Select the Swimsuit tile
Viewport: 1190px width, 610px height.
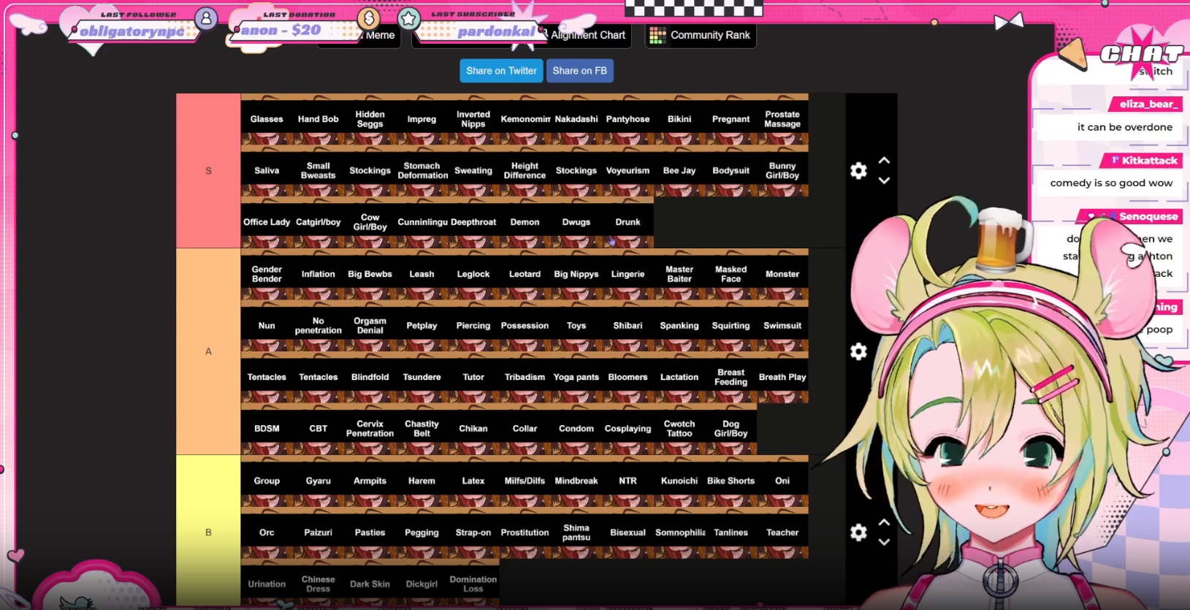click(782, 326)
